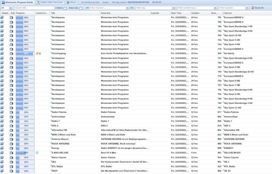
Task: Click the TV action icon for Sky Sport 5 HD
Action: tap(11, 40)
